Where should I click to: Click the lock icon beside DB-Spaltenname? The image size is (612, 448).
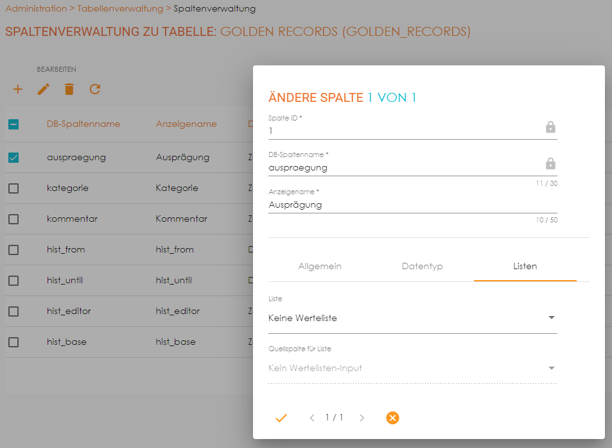coord(550,163)
